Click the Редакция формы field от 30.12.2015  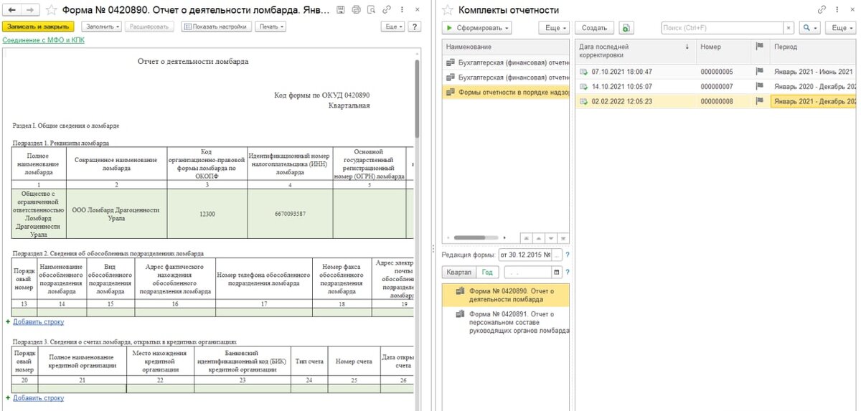(x=525, y=255)
